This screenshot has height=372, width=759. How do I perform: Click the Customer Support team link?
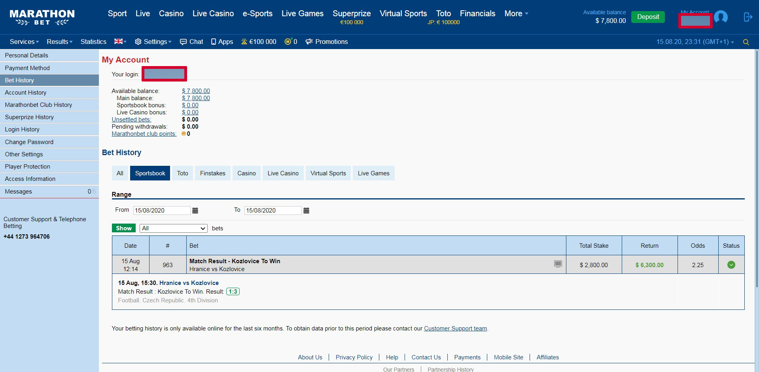tap(455, 328)
